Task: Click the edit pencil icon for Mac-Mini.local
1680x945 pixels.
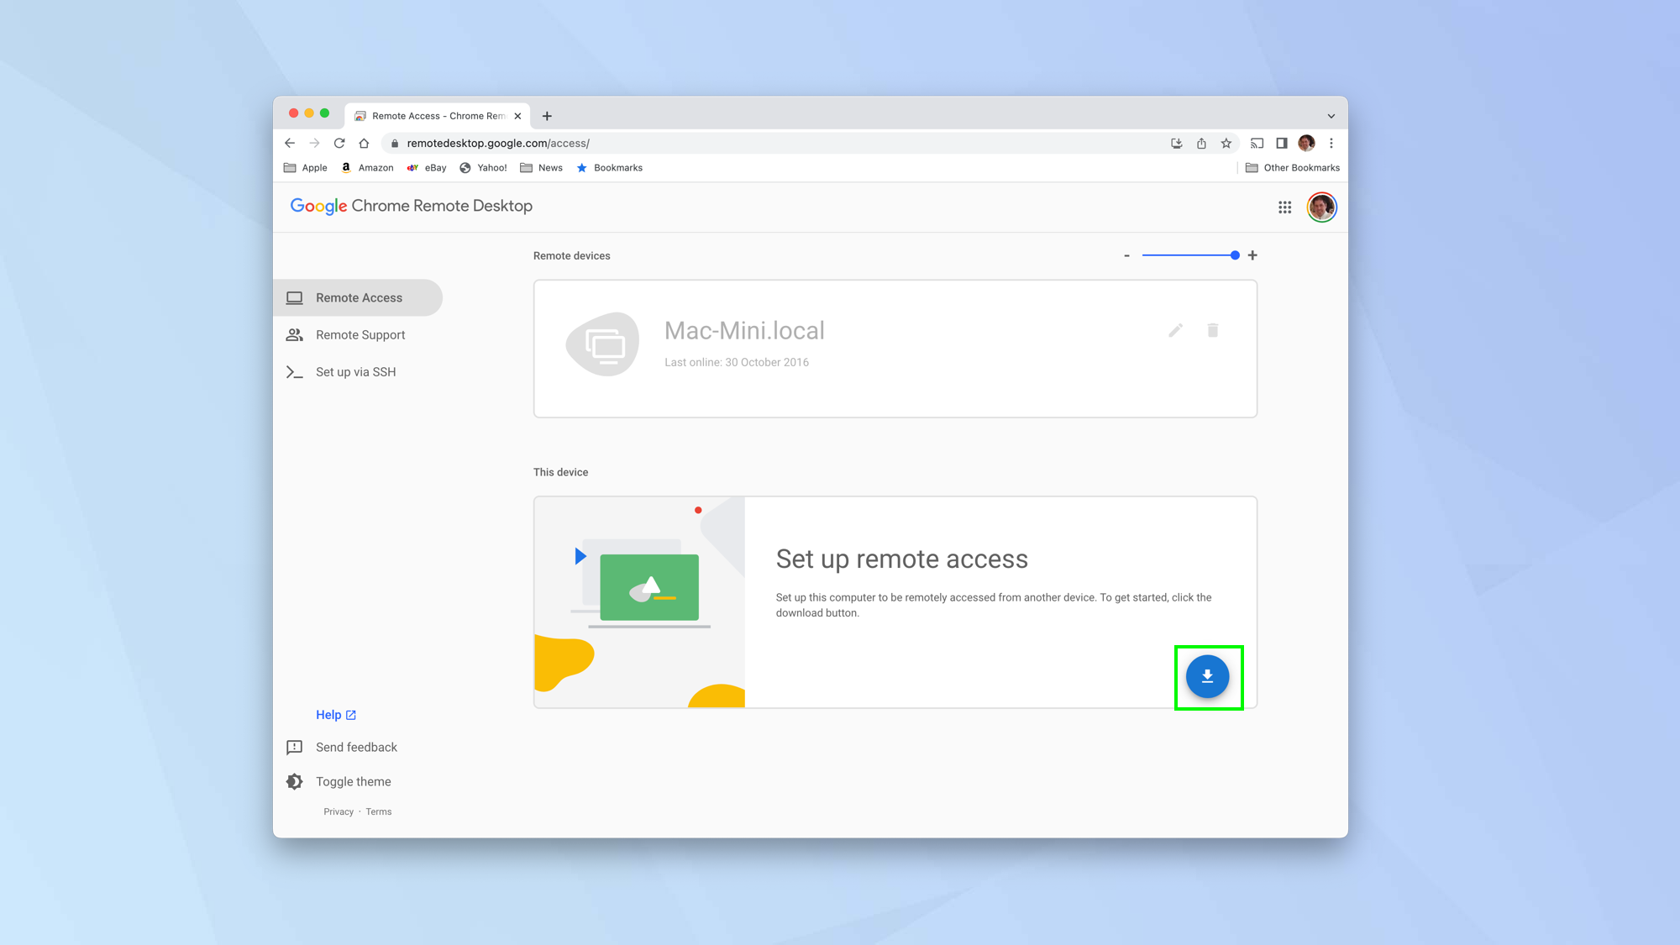Action: (x=1176, y=331)
